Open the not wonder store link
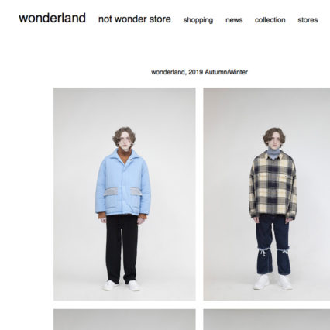The image size is (330, 330). pyautogui.click(x=135, y=19)
